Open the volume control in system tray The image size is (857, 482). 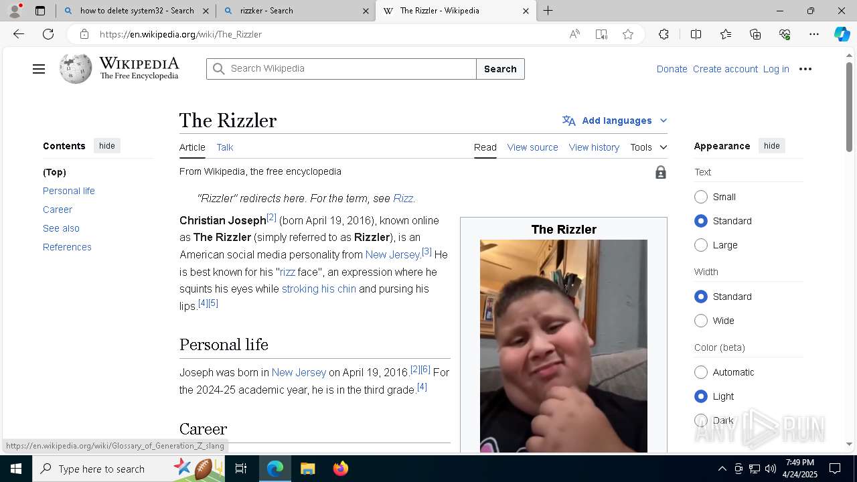coord(771,469)
